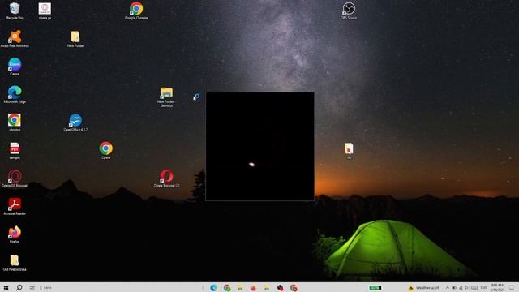
Task: Open the clock and date flyout
Action: [x=497, y=287]
